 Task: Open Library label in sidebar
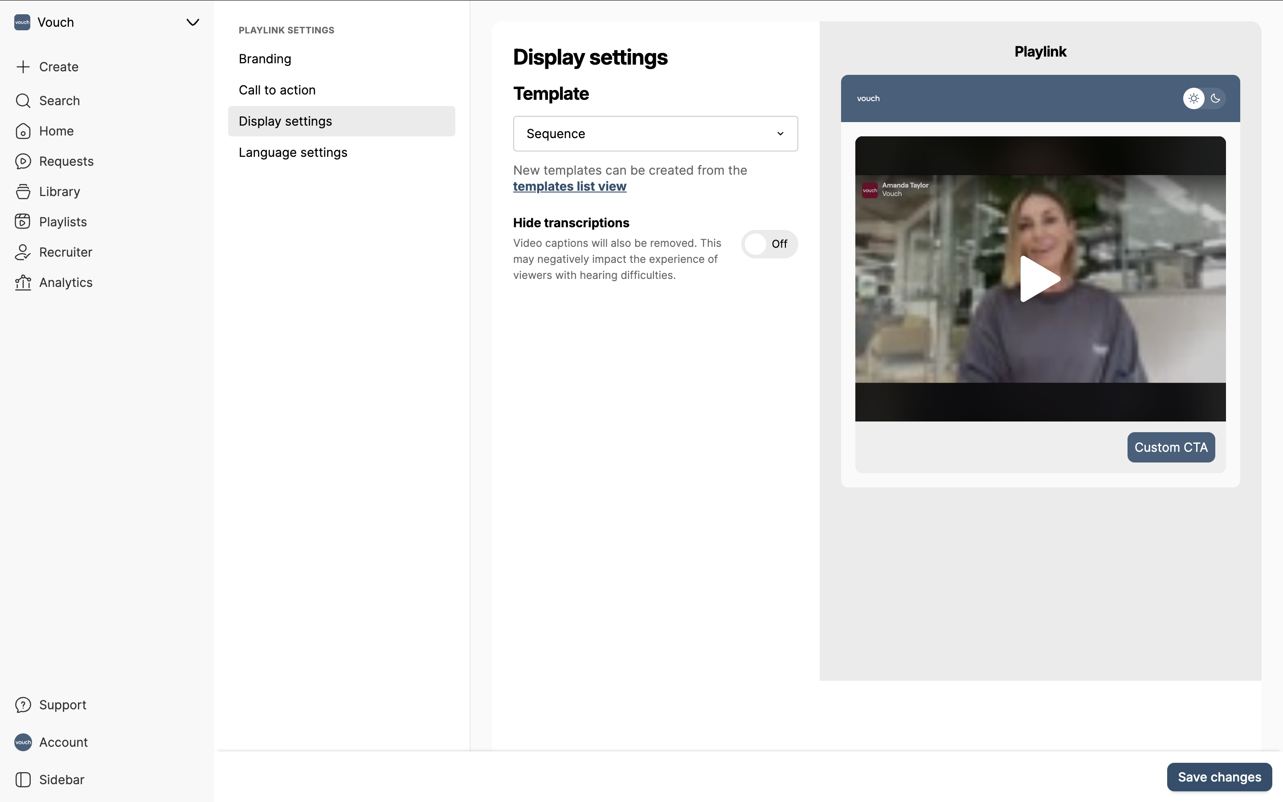coord(59,192)
